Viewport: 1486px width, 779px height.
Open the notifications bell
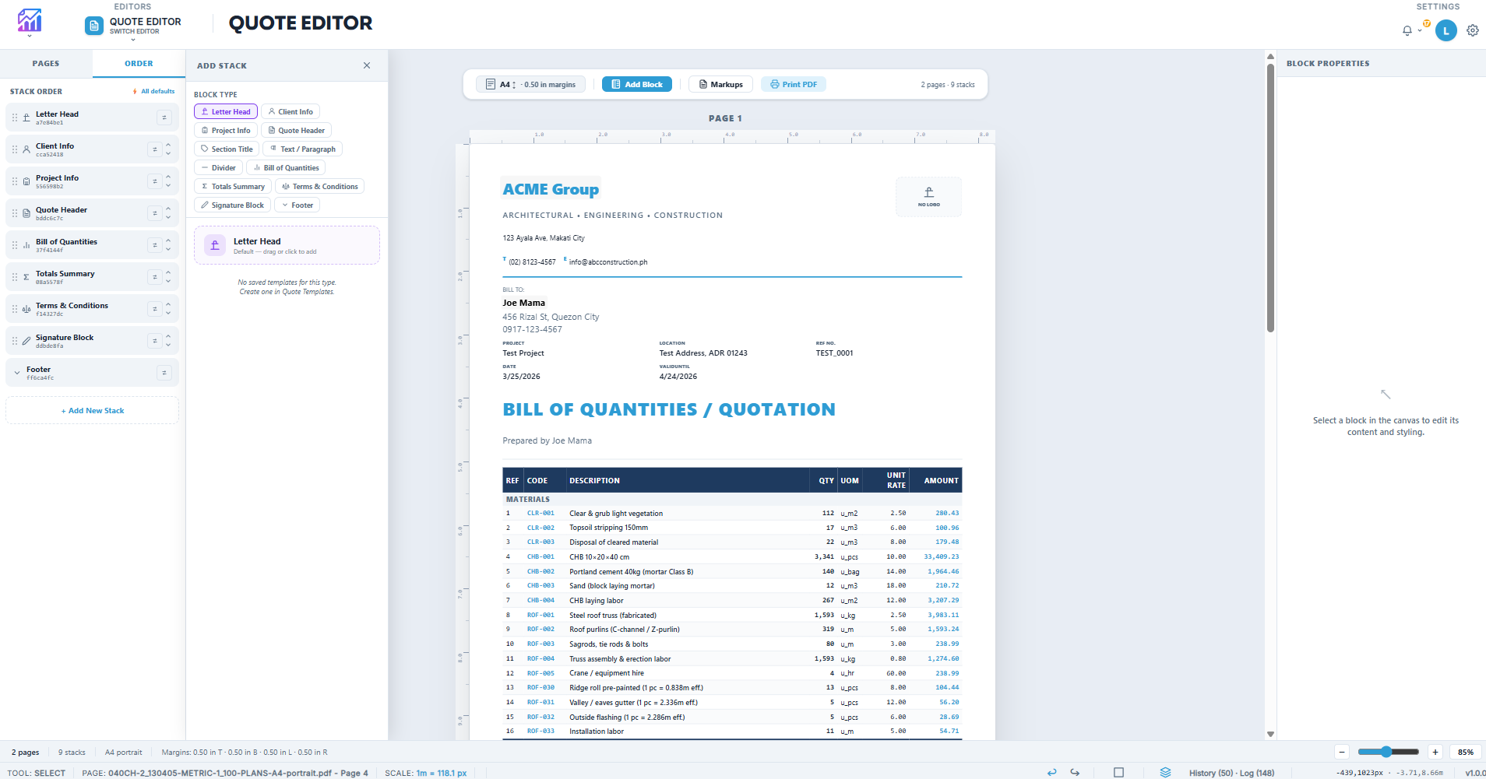click(1407, 31)
